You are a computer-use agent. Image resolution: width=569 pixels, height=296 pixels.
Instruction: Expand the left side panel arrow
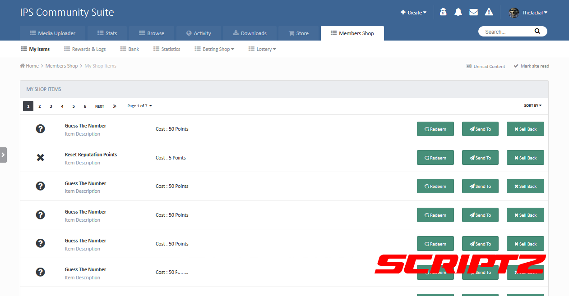(x=3, y=155)
